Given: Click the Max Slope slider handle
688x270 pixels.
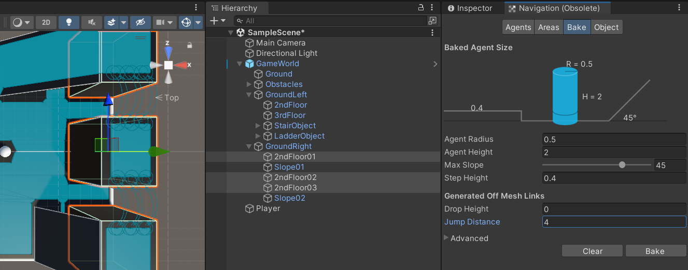Looking at the screenshot, I should coord(622,165).
